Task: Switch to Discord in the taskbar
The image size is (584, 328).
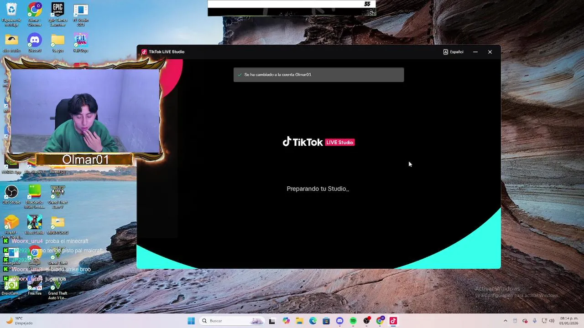Action: pos(339,321)
